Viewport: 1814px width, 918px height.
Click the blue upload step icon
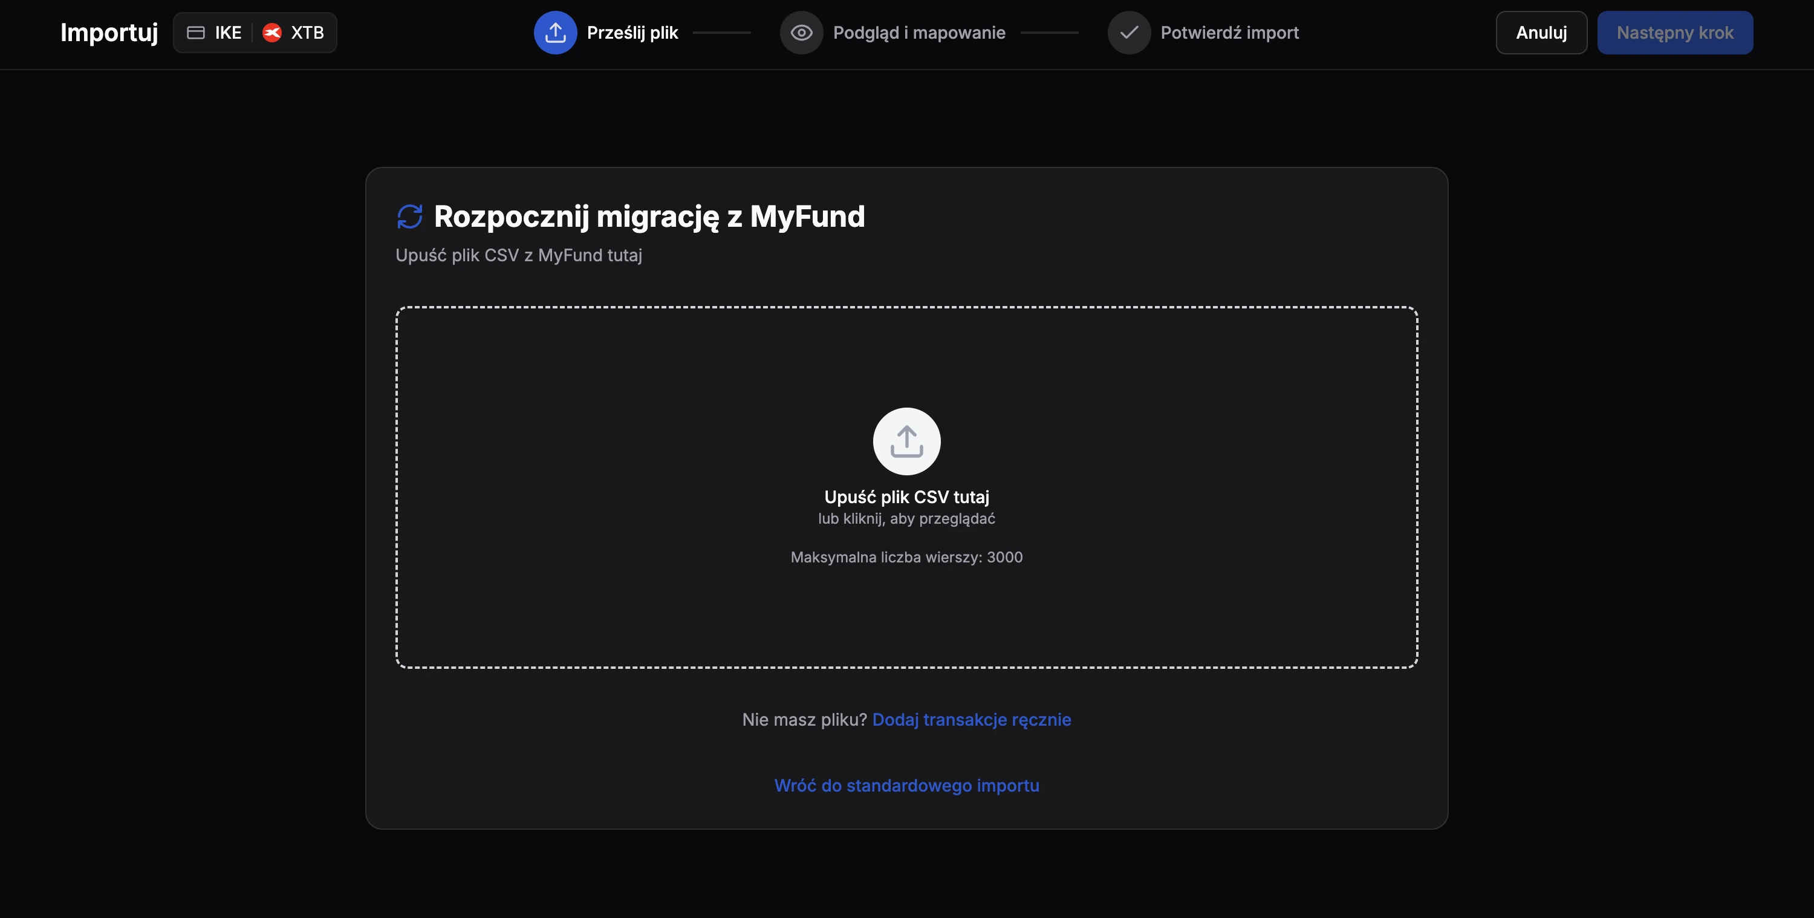point(555,33)
